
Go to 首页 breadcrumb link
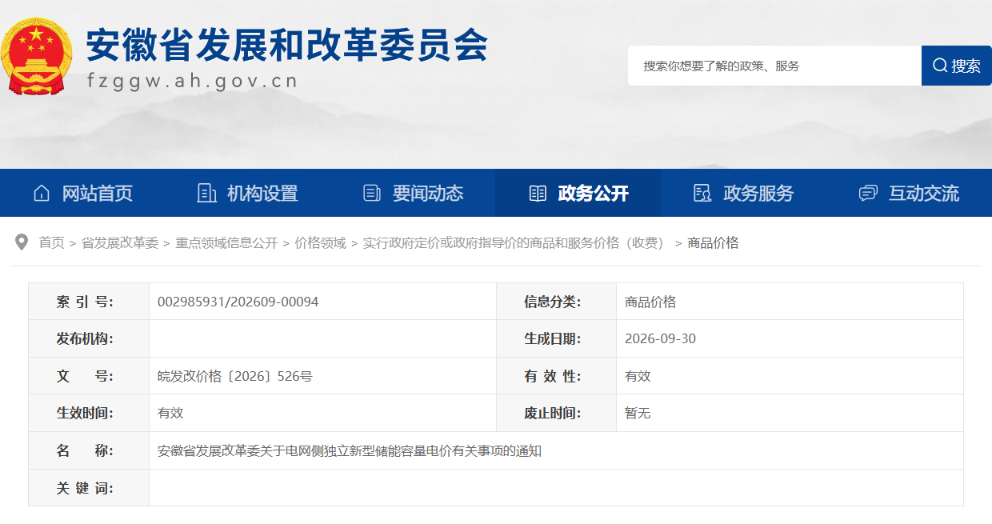[x=52, y=242]
